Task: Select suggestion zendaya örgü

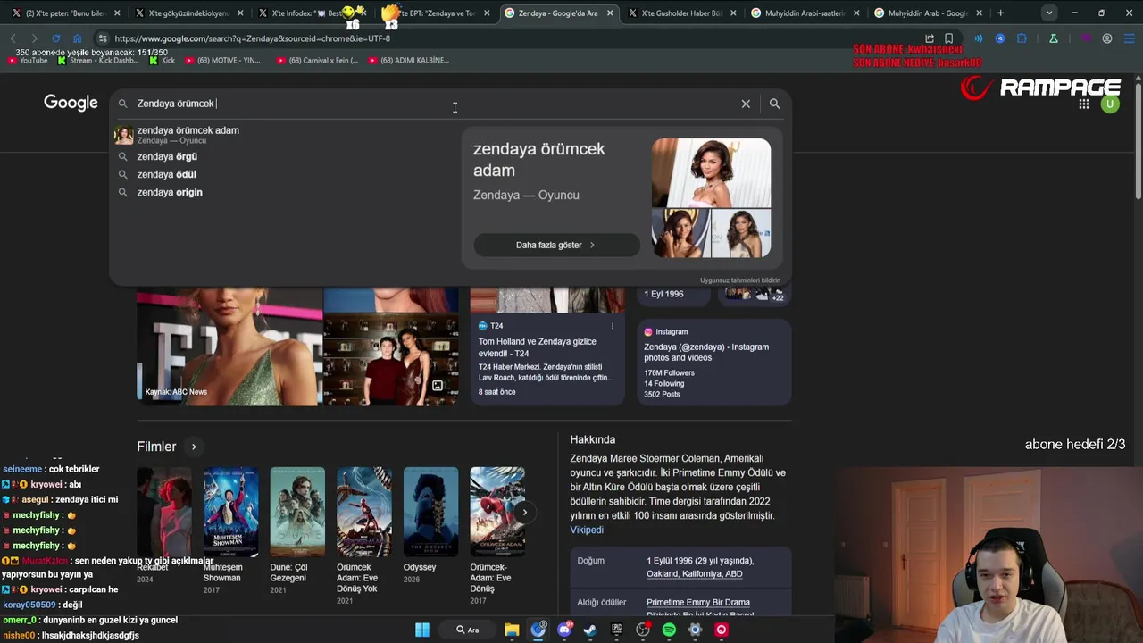Action: [x=284, y=156]
